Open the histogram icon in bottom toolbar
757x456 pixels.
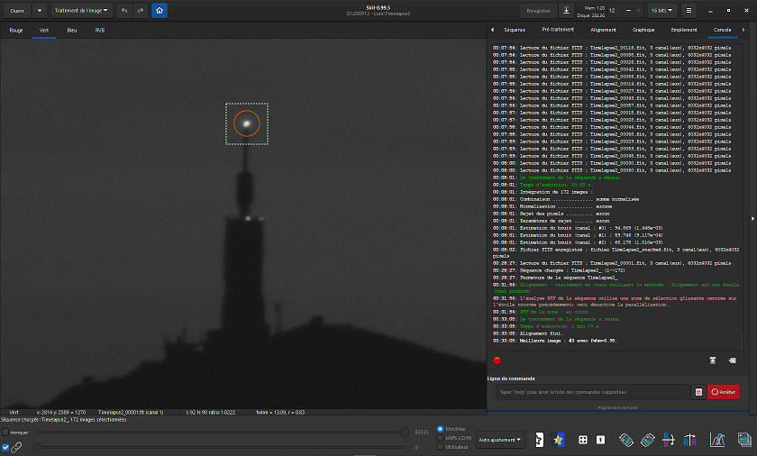click(x=718, y=440)
